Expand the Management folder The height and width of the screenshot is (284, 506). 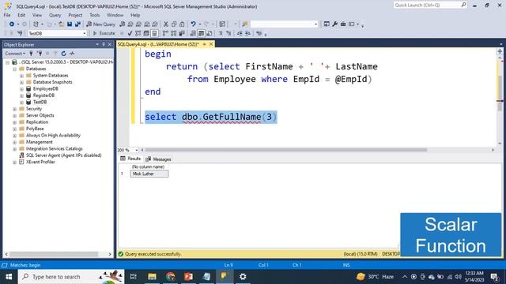[14, 142]
